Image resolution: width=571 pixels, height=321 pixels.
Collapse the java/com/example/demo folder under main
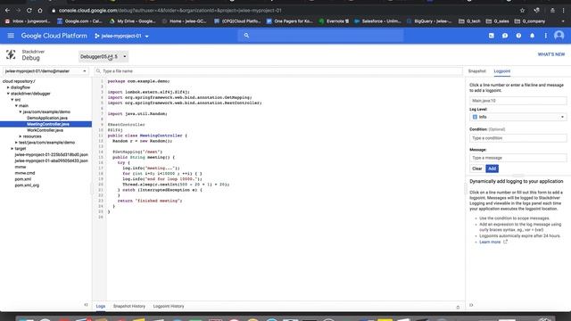(x=21, y=111)
